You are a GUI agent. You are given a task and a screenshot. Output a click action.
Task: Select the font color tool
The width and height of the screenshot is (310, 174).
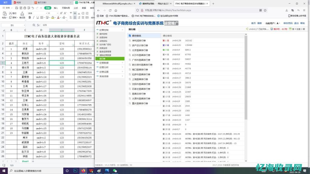tap(58, 17)
